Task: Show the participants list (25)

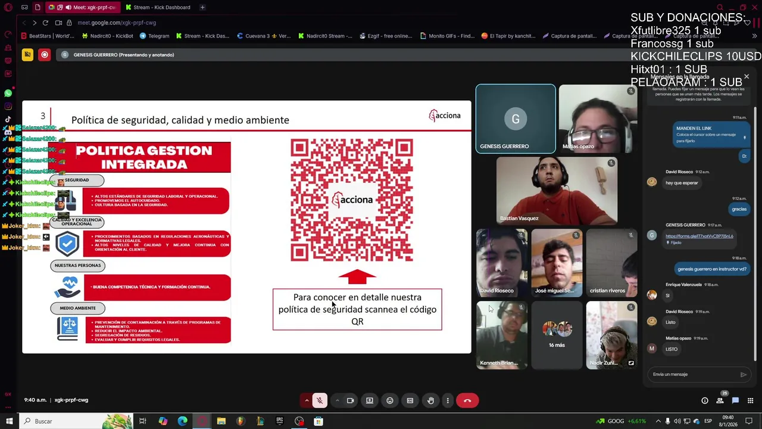Action: 720,400
